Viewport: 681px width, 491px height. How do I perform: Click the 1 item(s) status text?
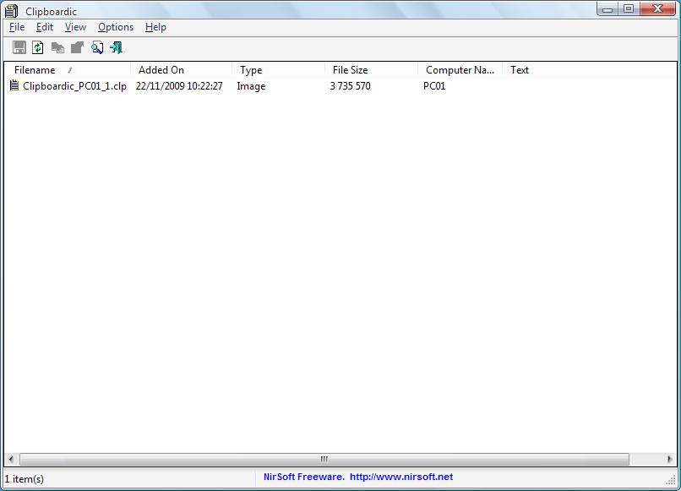(25, 479)
